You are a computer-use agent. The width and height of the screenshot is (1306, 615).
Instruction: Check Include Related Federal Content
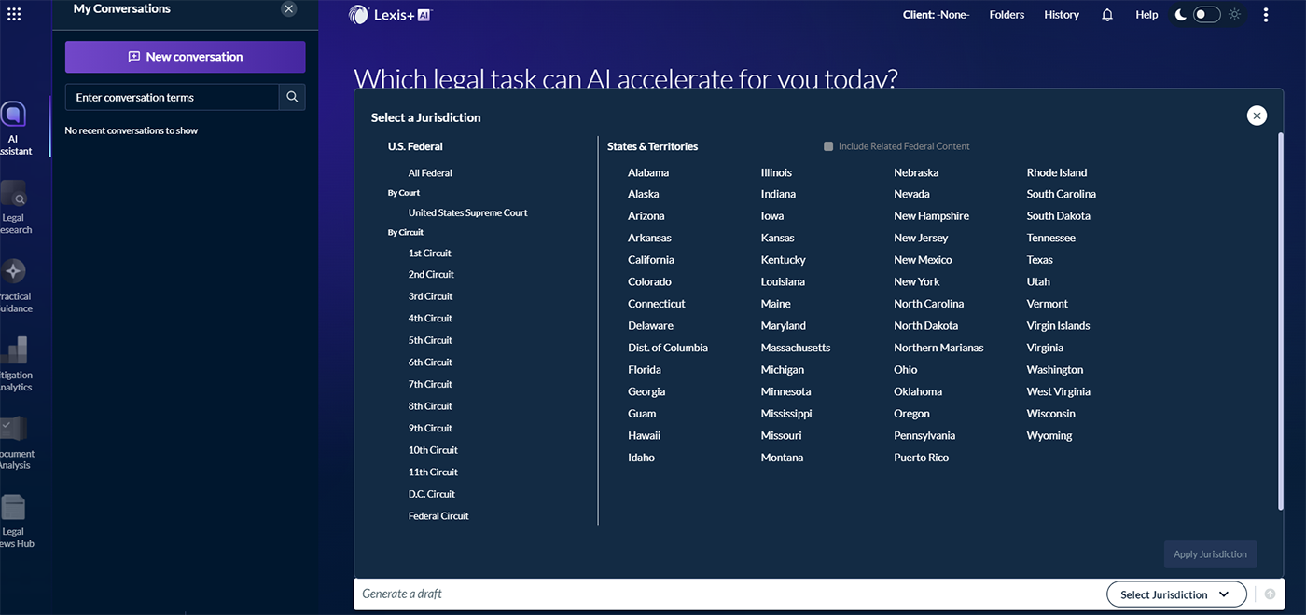pos(828,146)
